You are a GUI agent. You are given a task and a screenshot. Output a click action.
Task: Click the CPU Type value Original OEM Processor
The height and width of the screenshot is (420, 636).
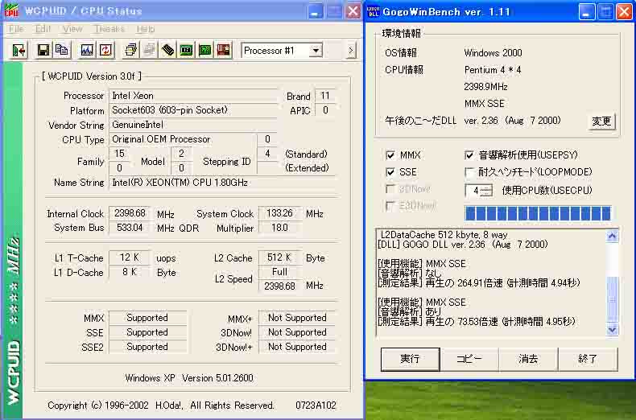(183, 139)
